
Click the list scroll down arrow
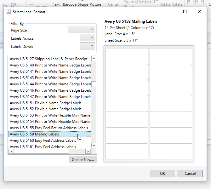tap(94, 146)
